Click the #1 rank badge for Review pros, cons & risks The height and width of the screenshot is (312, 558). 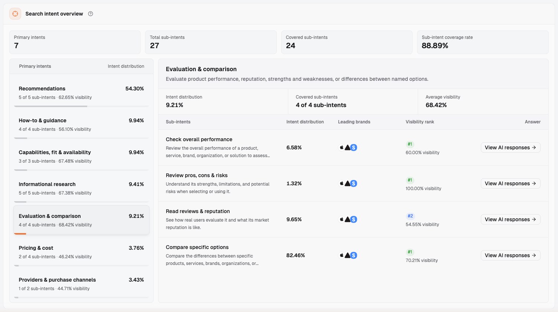(410, 180)
